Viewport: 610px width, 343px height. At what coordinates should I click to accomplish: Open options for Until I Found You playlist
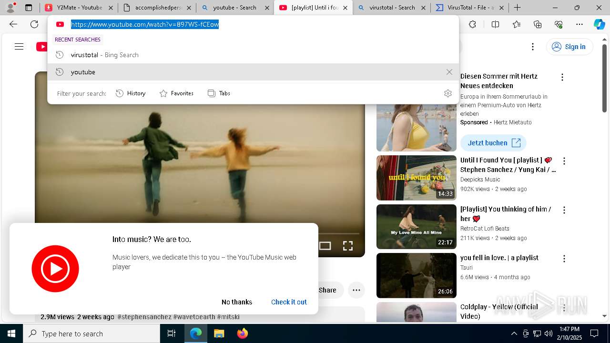tap(564, 161)
